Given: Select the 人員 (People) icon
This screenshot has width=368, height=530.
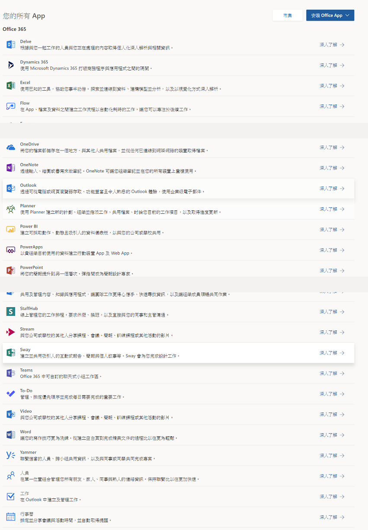Looking at the screenshot, I should [x=11, y=476].
